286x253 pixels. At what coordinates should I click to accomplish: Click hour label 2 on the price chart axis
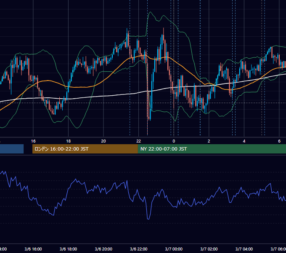(x=209, y=141)
